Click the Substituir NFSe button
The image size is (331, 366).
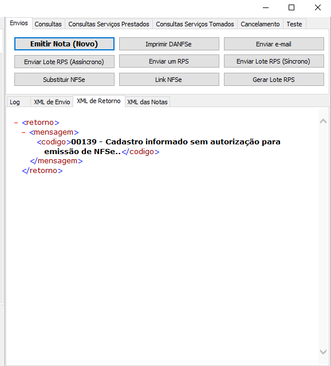pos(64,80)
